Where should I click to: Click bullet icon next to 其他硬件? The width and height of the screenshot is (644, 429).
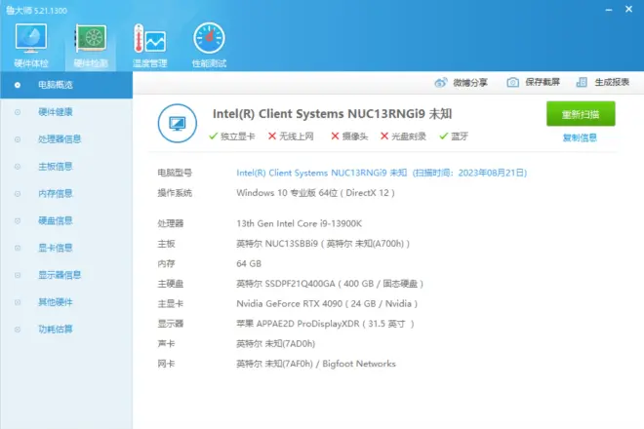(18, 302)
